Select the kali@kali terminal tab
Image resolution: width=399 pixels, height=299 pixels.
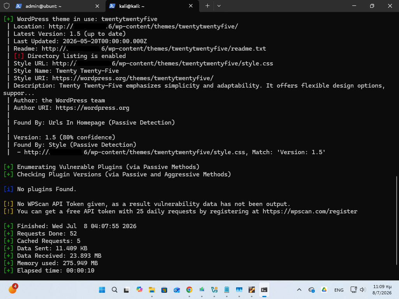click(152, 6)
